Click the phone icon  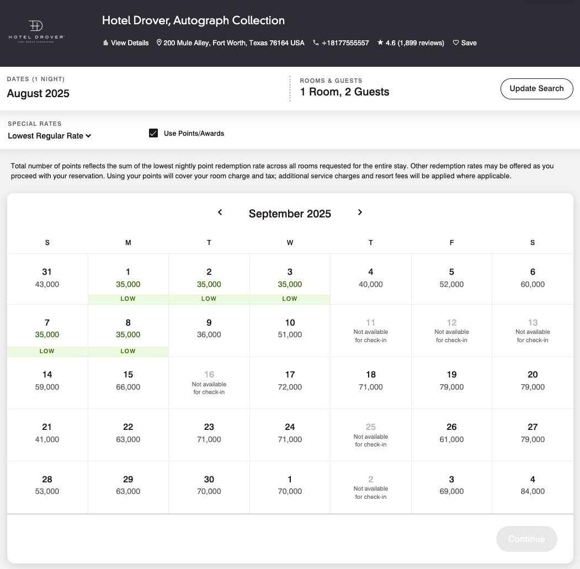pyautogui.click(x=316, y=42)
